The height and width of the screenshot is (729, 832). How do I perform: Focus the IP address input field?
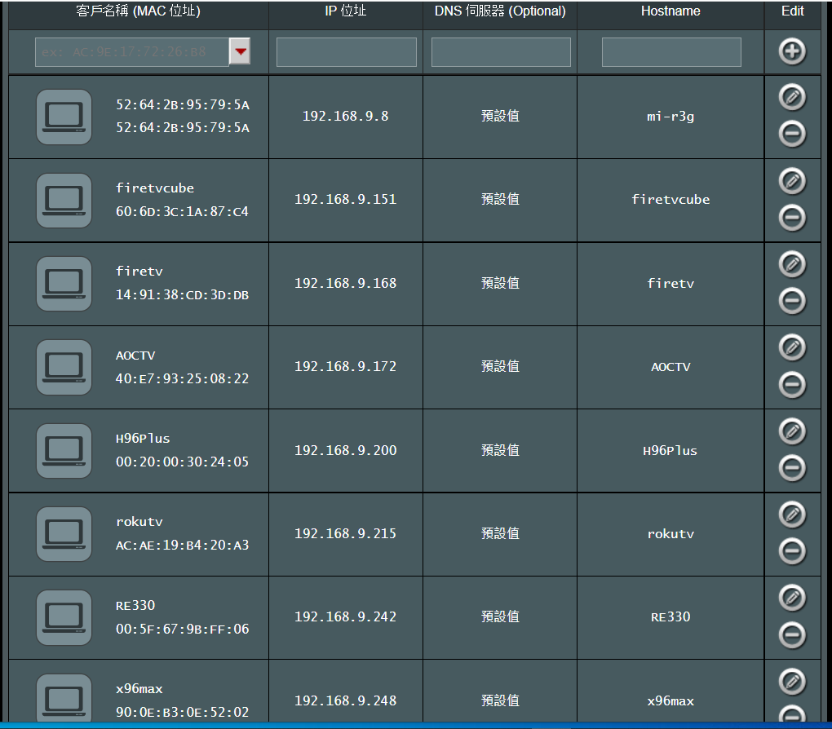pos(346,52)
